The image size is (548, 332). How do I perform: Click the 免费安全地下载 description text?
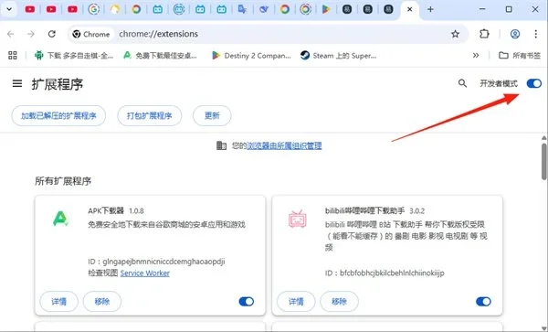pos(166,224)
